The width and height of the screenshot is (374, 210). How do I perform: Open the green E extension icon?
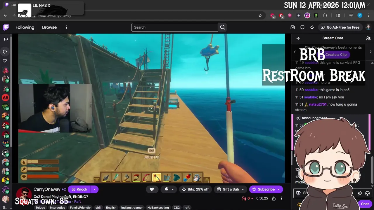pyautogui.click(x=316, y=15)
